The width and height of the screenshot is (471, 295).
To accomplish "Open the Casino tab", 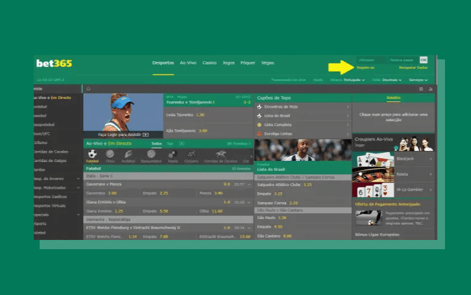I will click(209, 63).
